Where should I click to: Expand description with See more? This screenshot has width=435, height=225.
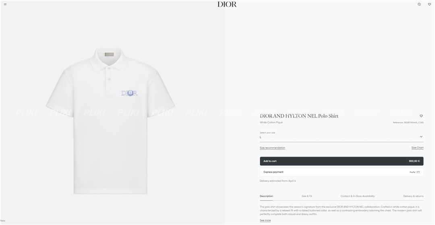click(x=265, y=220)
